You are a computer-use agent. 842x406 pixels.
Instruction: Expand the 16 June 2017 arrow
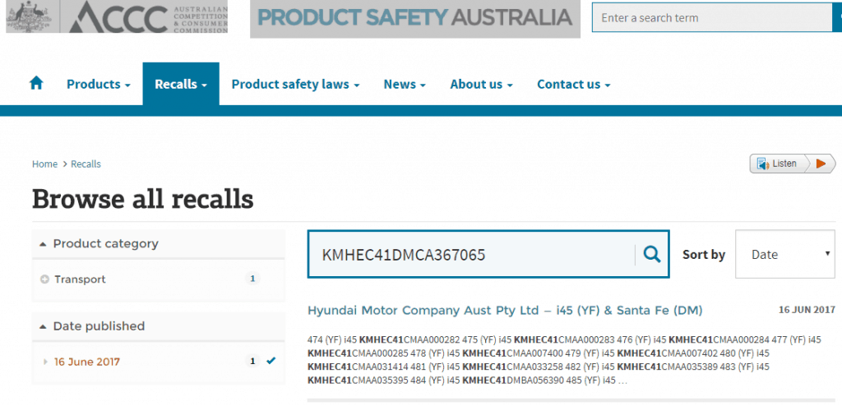pyautogui.click(x=46, y=362)
